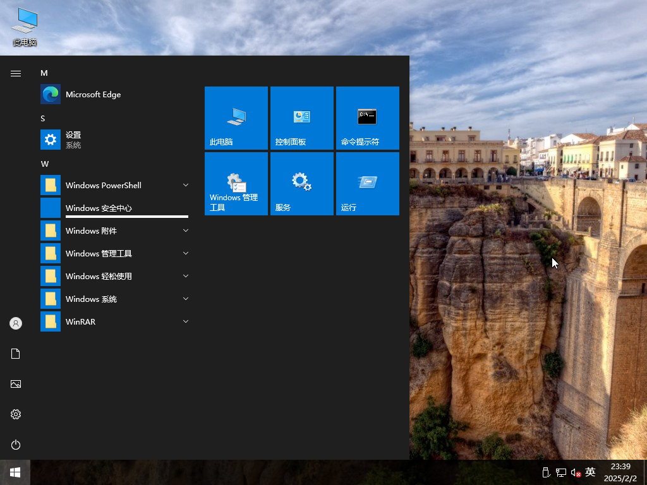Select Windows 安全中心 in app list

pyautogui.click(x=99, y=208)
